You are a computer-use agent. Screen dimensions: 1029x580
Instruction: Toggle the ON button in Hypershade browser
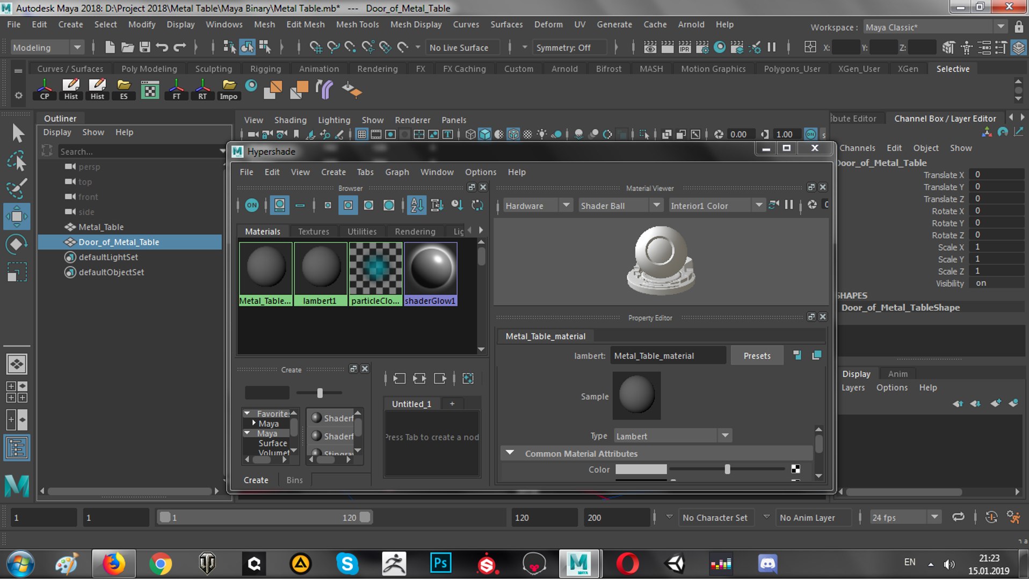[x=251, y=205]
